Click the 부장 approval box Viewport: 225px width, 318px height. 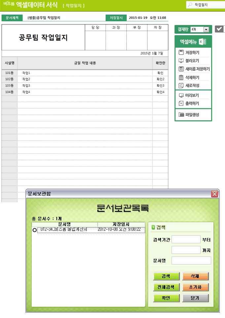[137, 40]
